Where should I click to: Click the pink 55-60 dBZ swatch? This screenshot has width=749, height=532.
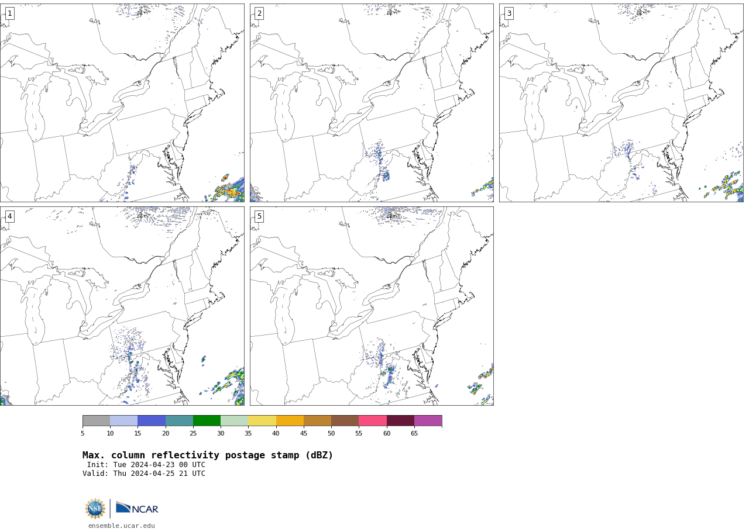pos(373,421)
